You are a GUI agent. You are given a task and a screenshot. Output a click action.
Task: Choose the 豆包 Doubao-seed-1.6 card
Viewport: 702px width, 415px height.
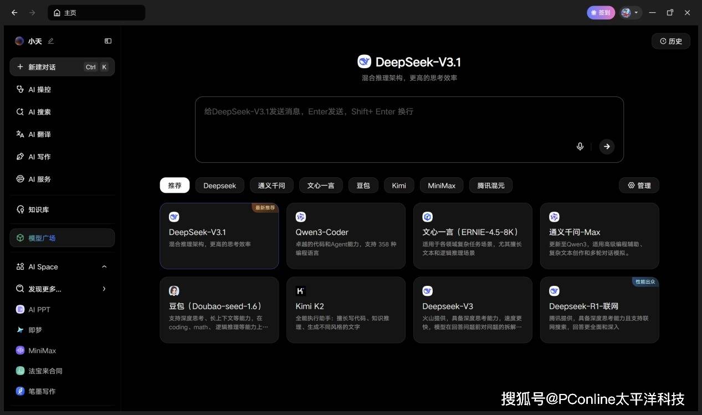[x=219, y=310]
